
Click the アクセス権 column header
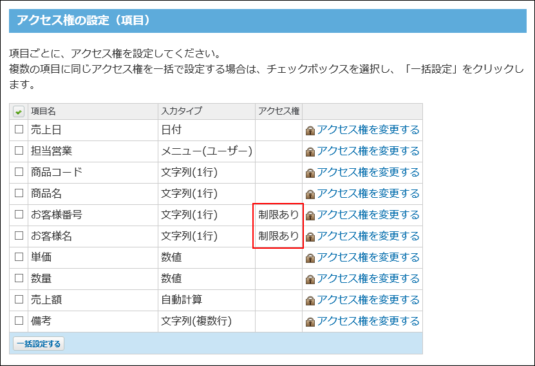[279, 111]
